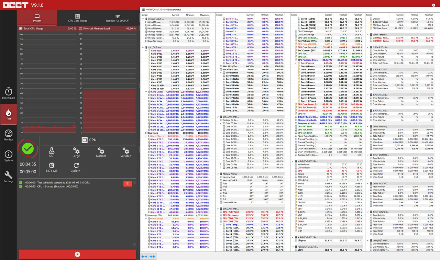This screenshot has width=440, height=260.
Task: Click the OCCT info icon in title bar
Action: point(433,5)
